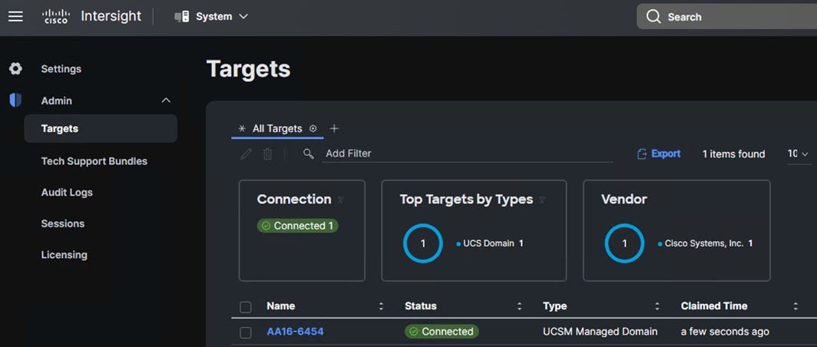Click the filter search magnifier icon

(x=309, y=154)
